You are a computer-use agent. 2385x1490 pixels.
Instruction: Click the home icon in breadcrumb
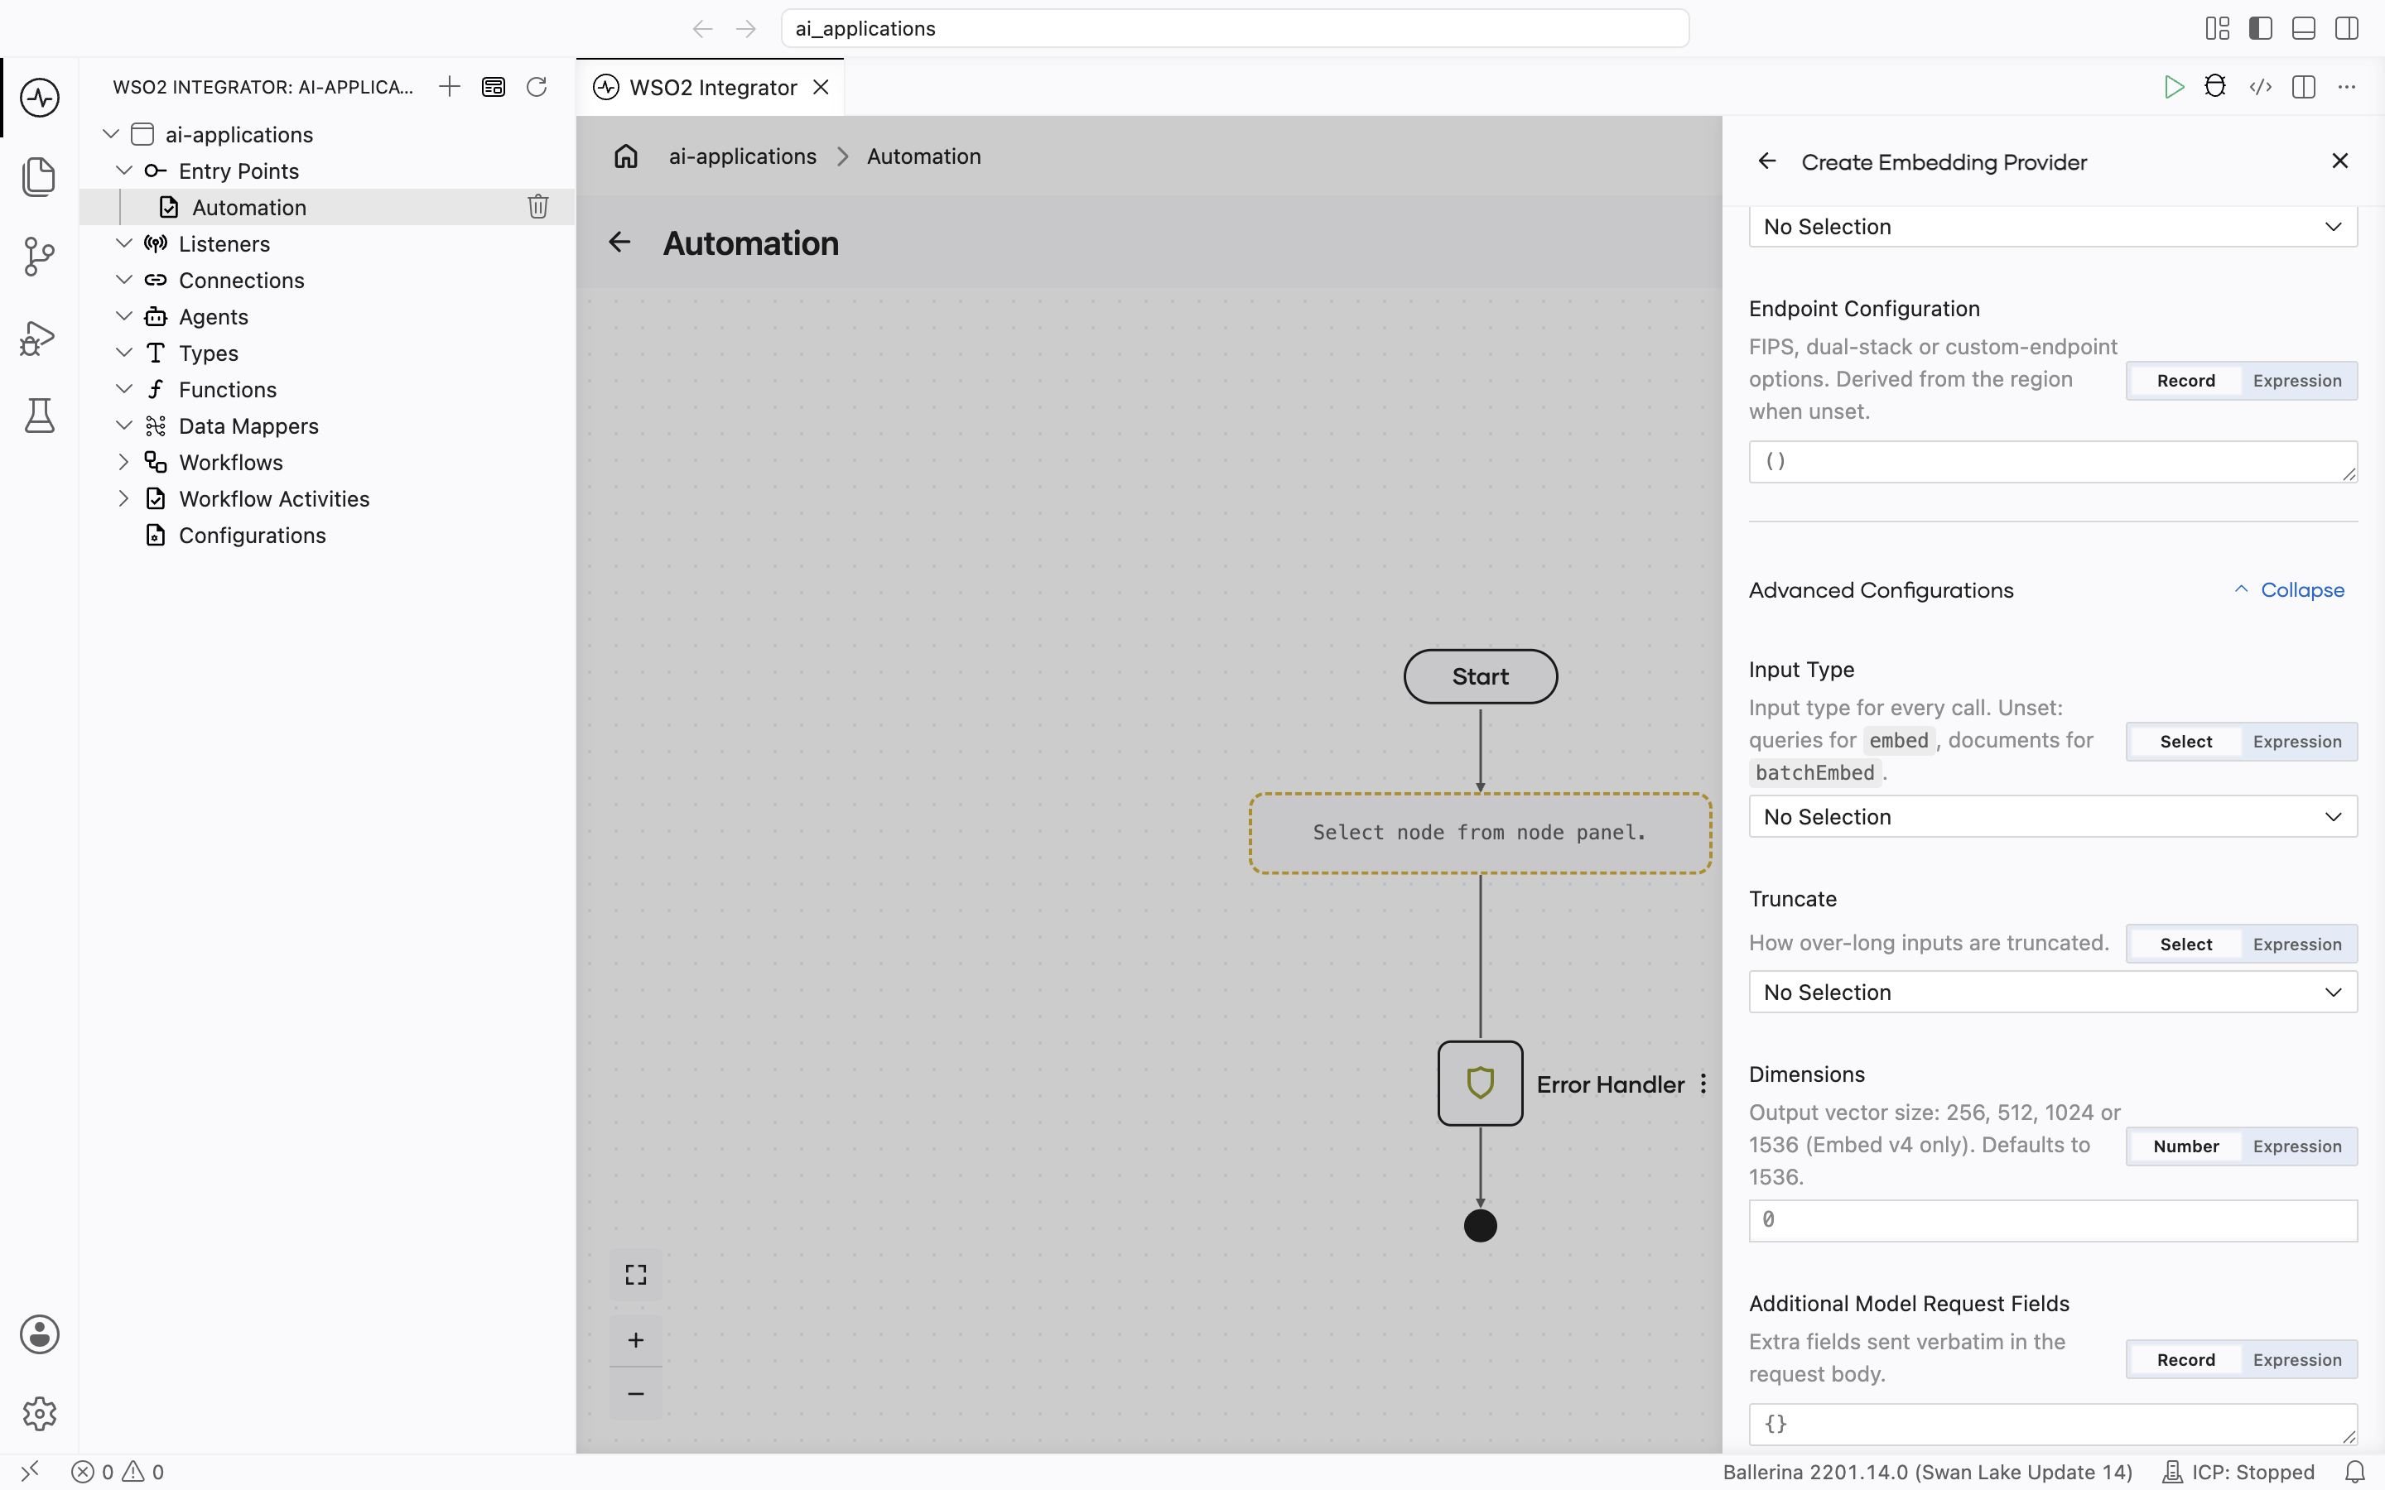(626, 156)
